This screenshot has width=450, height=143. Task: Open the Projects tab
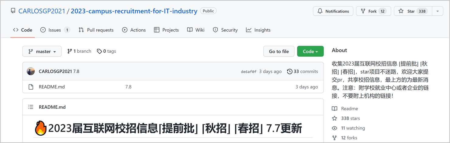pos(166,30)
